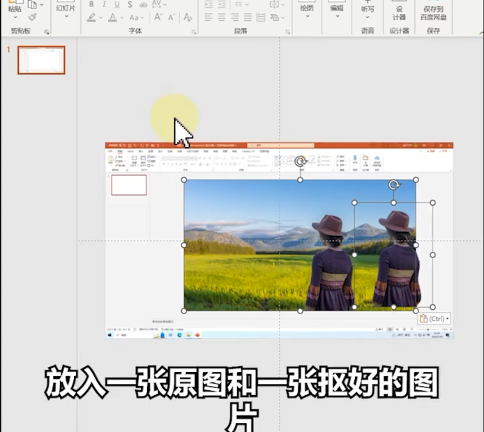Align text left
This screenshot has height=432, width=484.
coord(209,17)
